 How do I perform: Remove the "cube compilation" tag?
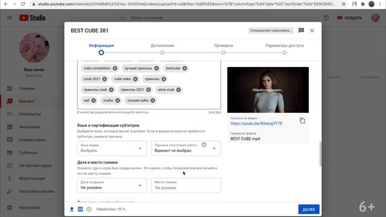coord(115,68)
